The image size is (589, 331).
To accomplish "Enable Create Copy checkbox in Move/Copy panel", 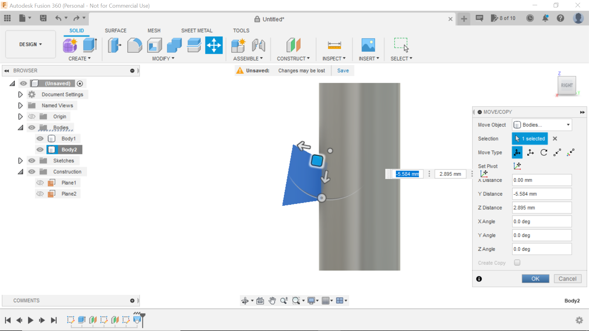I will coord(517,262).
